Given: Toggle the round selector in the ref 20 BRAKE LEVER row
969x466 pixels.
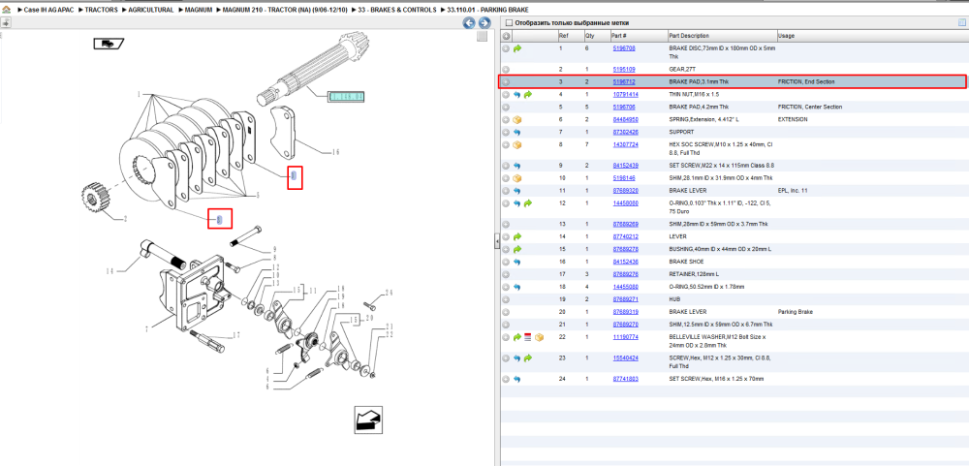Looking at the screenshot, I should pos(506,312).
